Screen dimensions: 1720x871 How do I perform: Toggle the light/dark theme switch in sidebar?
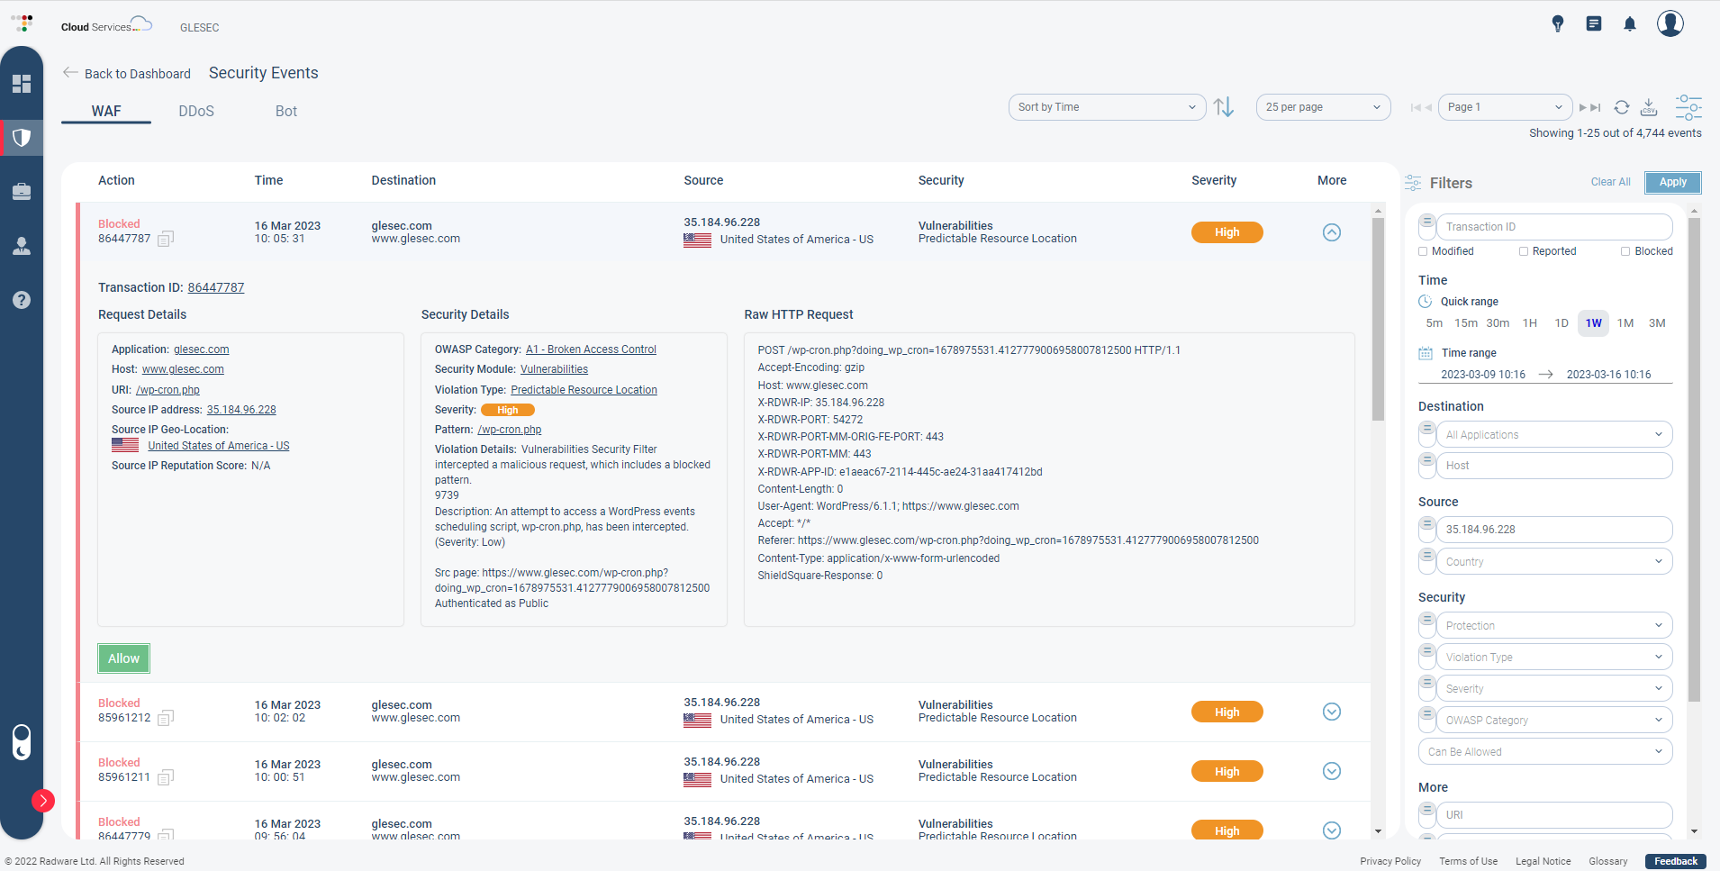pyautogui.click(x=22, y=742)
